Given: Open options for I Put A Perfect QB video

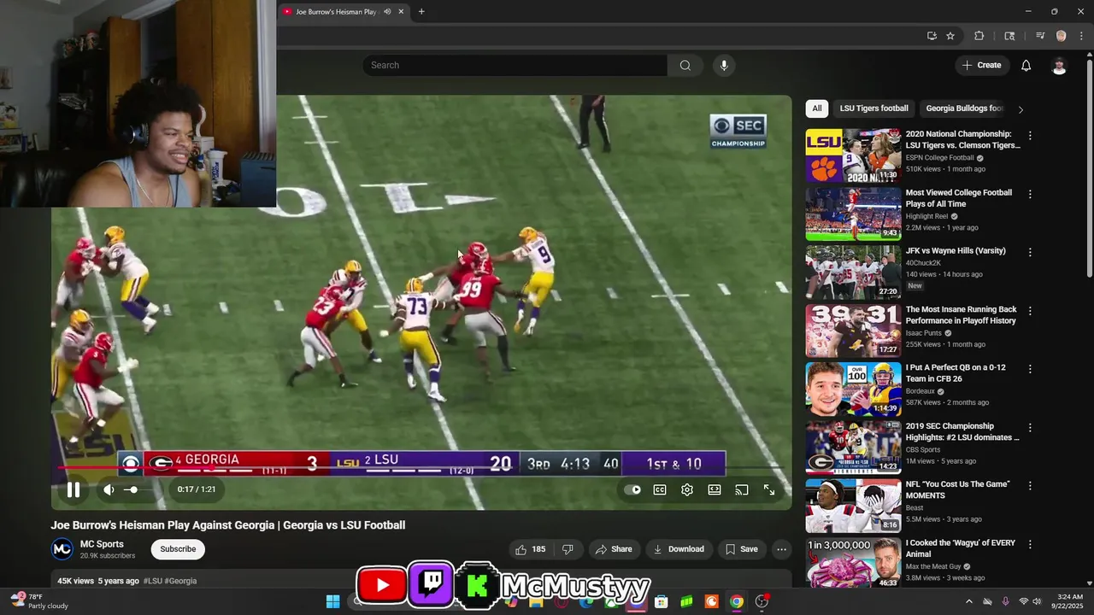Looking at the screenshot, I should pos(1030,369).
